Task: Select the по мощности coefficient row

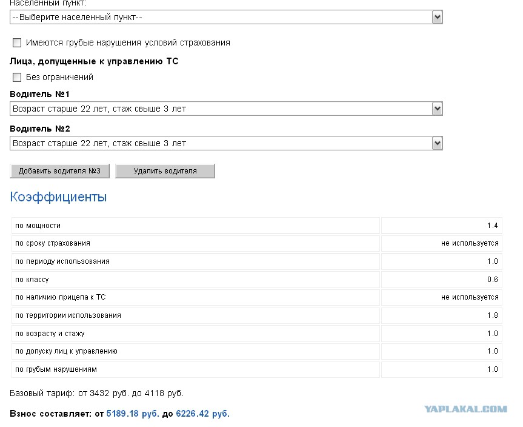Action: tap(257, 226)
